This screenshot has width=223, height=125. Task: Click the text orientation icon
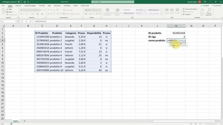(57, 10)
